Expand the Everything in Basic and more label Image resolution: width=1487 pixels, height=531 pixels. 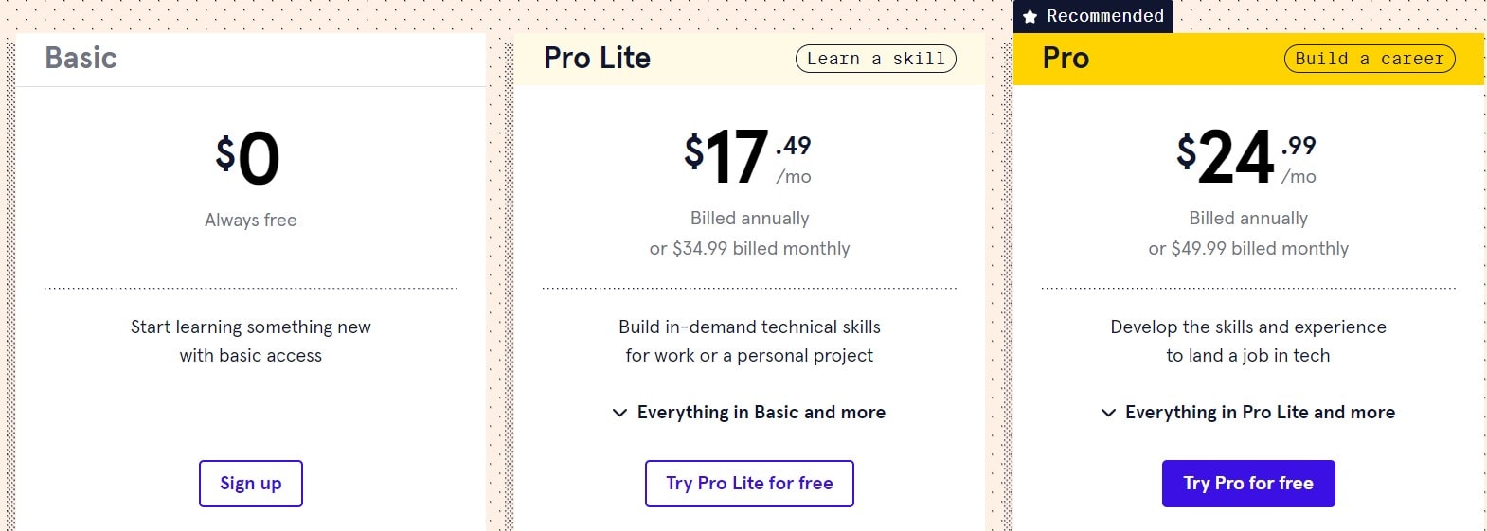click(x=761, y=413)
